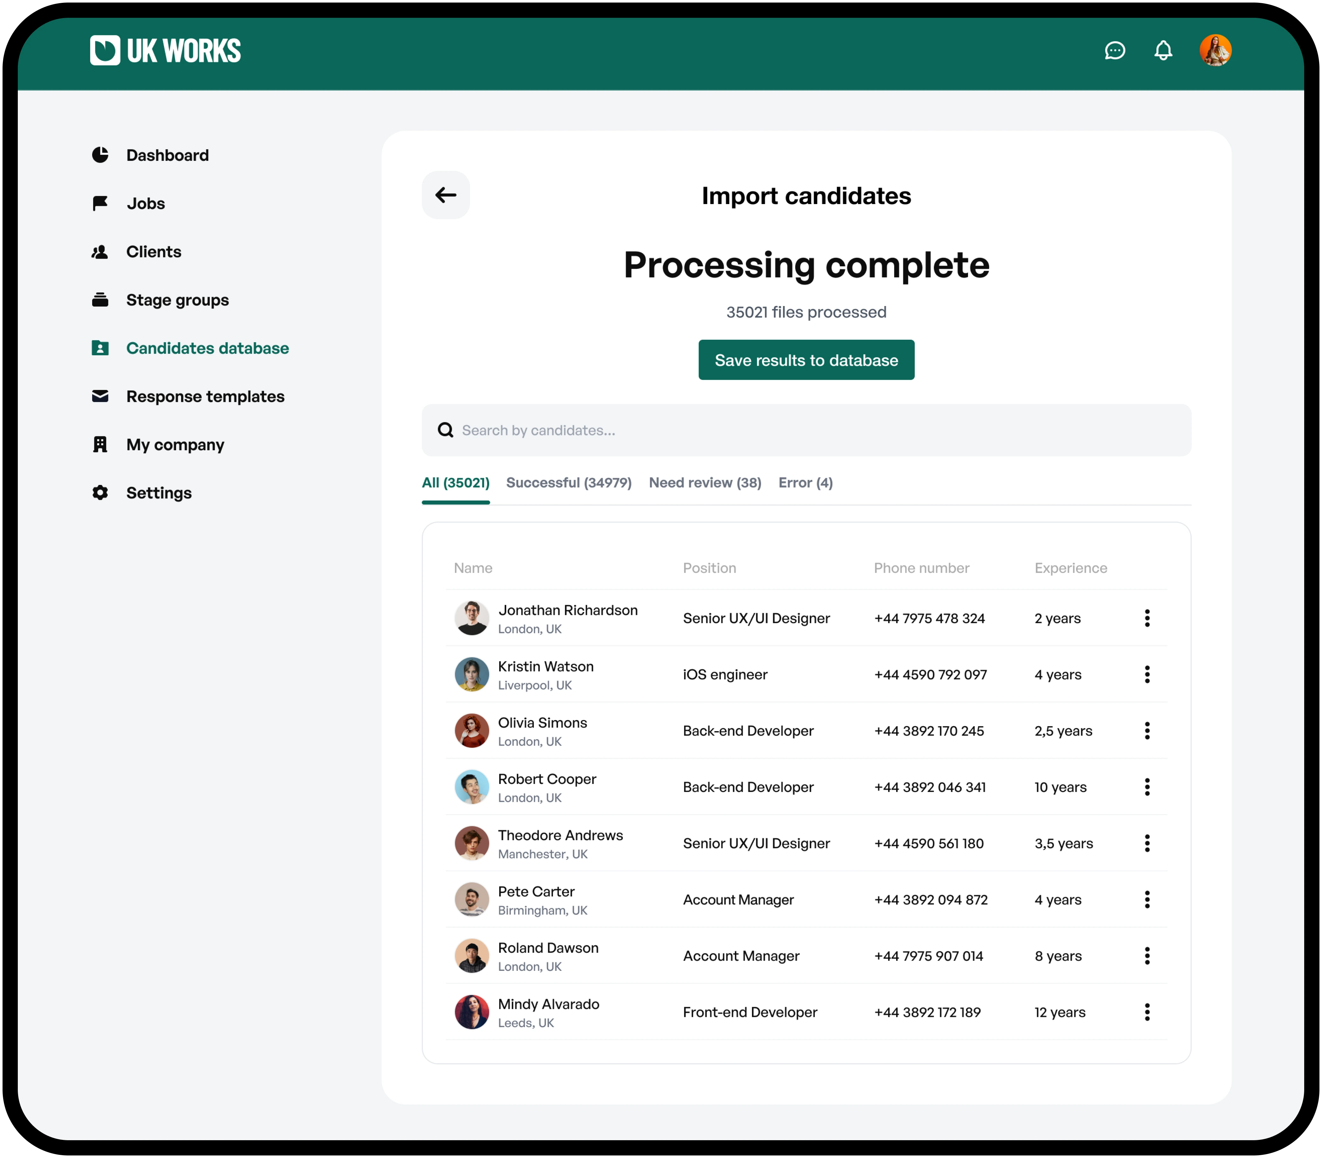The height and width of the screenshot is (1158, 1322).
Task: Click the name Roland Dawson
Action: [549, 947]
